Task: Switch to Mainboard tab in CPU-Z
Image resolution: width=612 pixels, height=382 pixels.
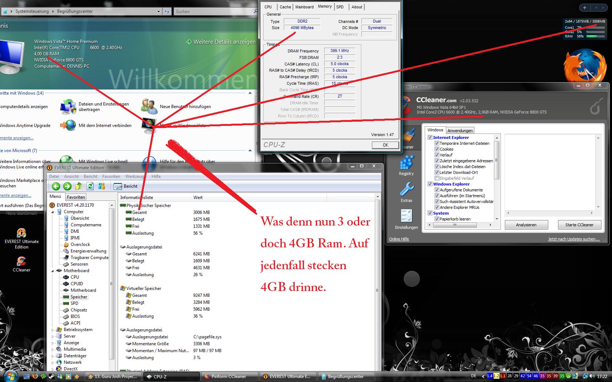Action: point(305,7)
